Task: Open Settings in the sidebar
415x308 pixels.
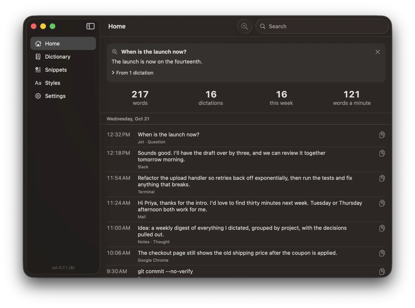Action: (x=63, y=96)
